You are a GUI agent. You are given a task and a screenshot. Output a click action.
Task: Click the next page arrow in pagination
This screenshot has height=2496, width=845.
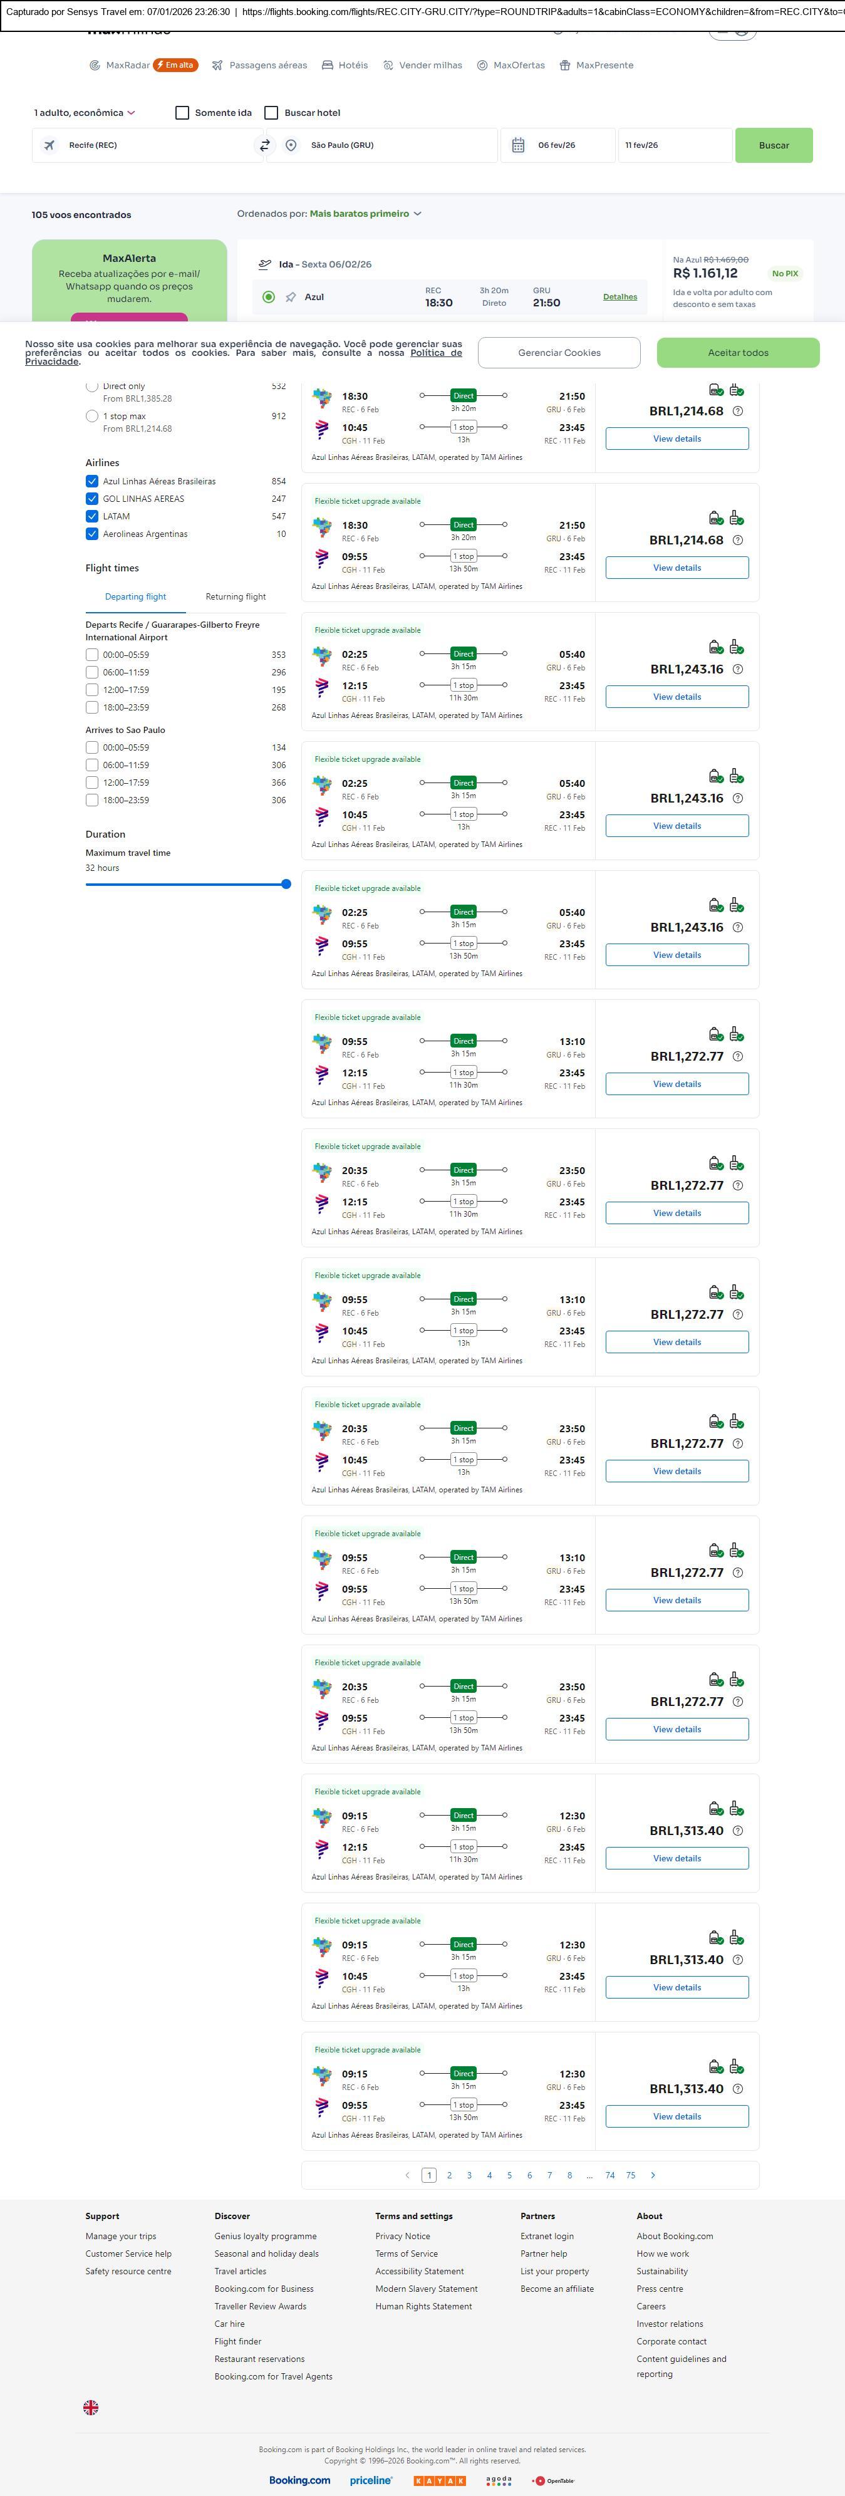pos(653,2175)
